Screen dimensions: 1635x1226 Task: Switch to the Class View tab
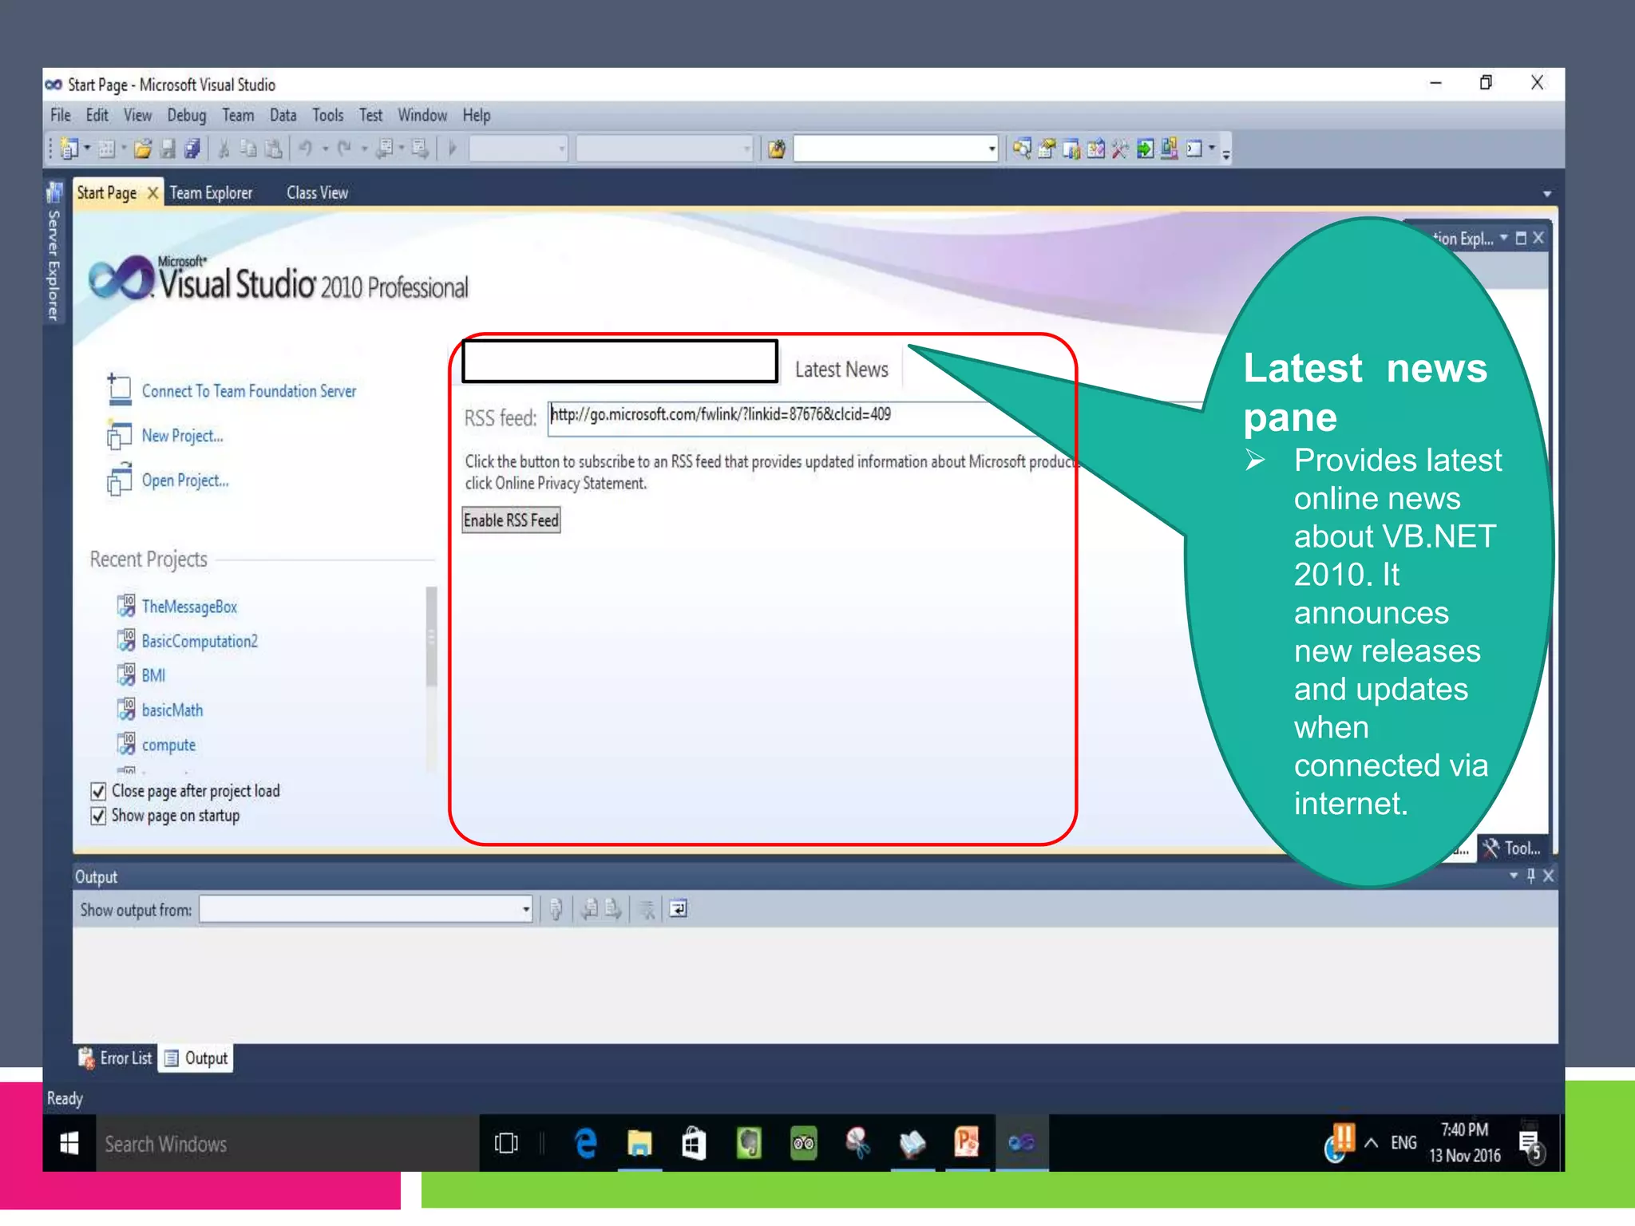[x=317, y=192]
